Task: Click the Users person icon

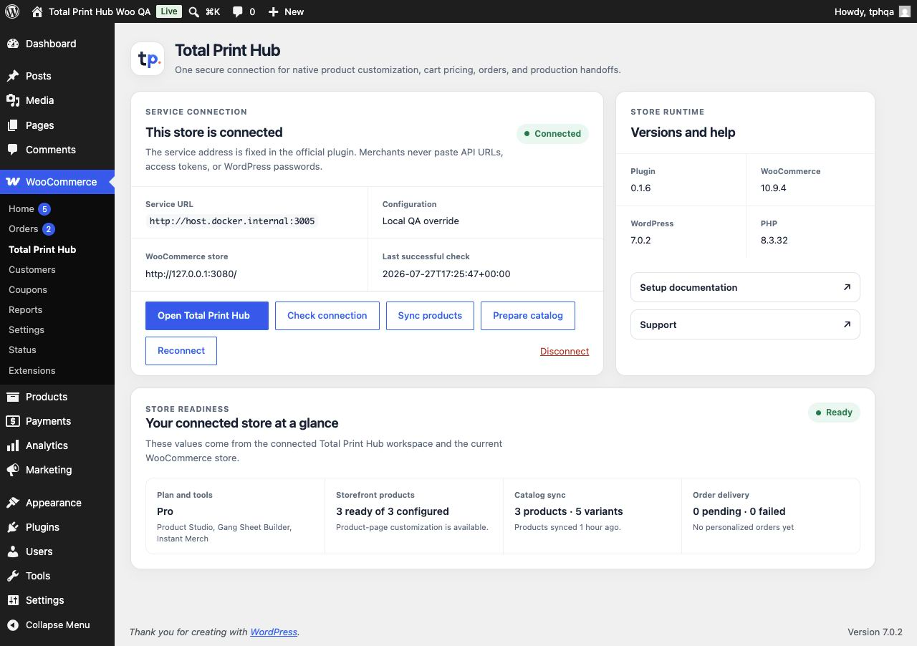Action: click(x=13, y=551)
